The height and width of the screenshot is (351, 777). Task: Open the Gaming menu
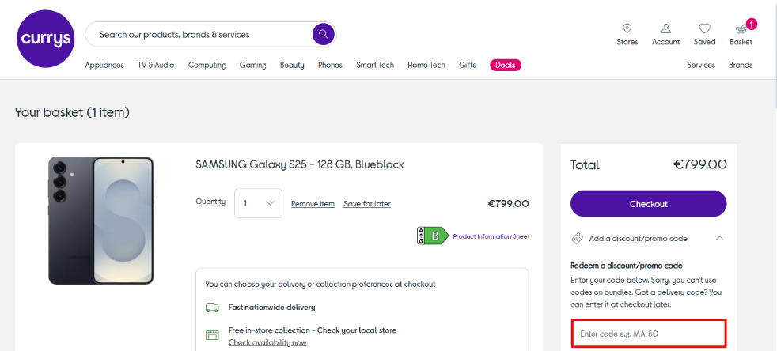tap(252, 65)
